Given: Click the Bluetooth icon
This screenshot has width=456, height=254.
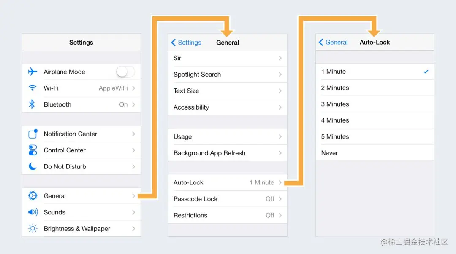Looking at the screenshot, I should pyautogui.click(x=33, y=104).
